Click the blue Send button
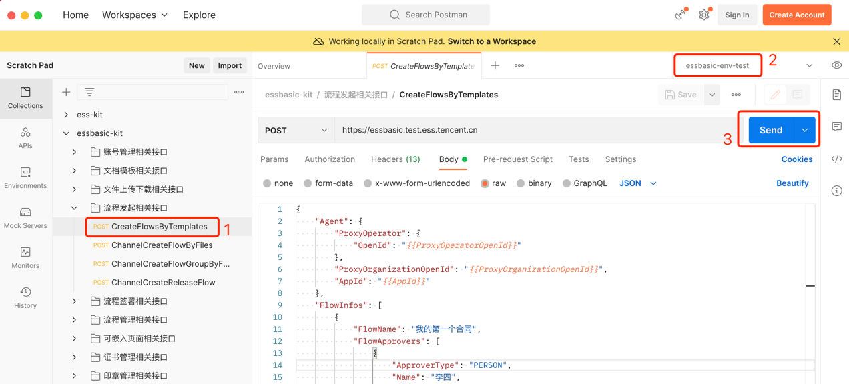 [x=771, y=130]
